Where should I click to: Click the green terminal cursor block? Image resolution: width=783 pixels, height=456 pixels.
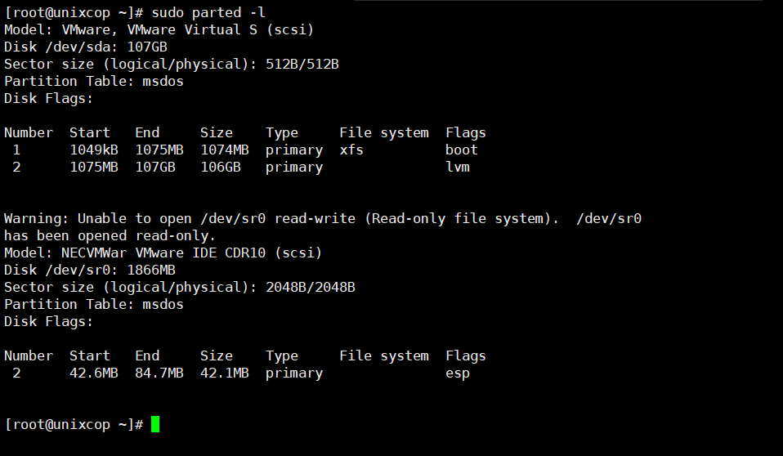(155, 424)
